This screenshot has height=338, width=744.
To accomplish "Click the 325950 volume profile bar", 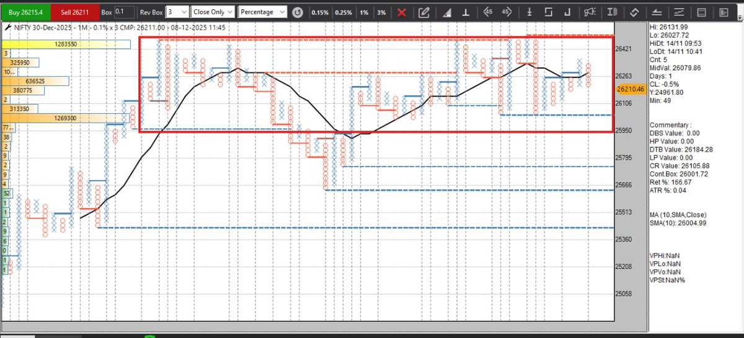I will (x=20, y=63).
